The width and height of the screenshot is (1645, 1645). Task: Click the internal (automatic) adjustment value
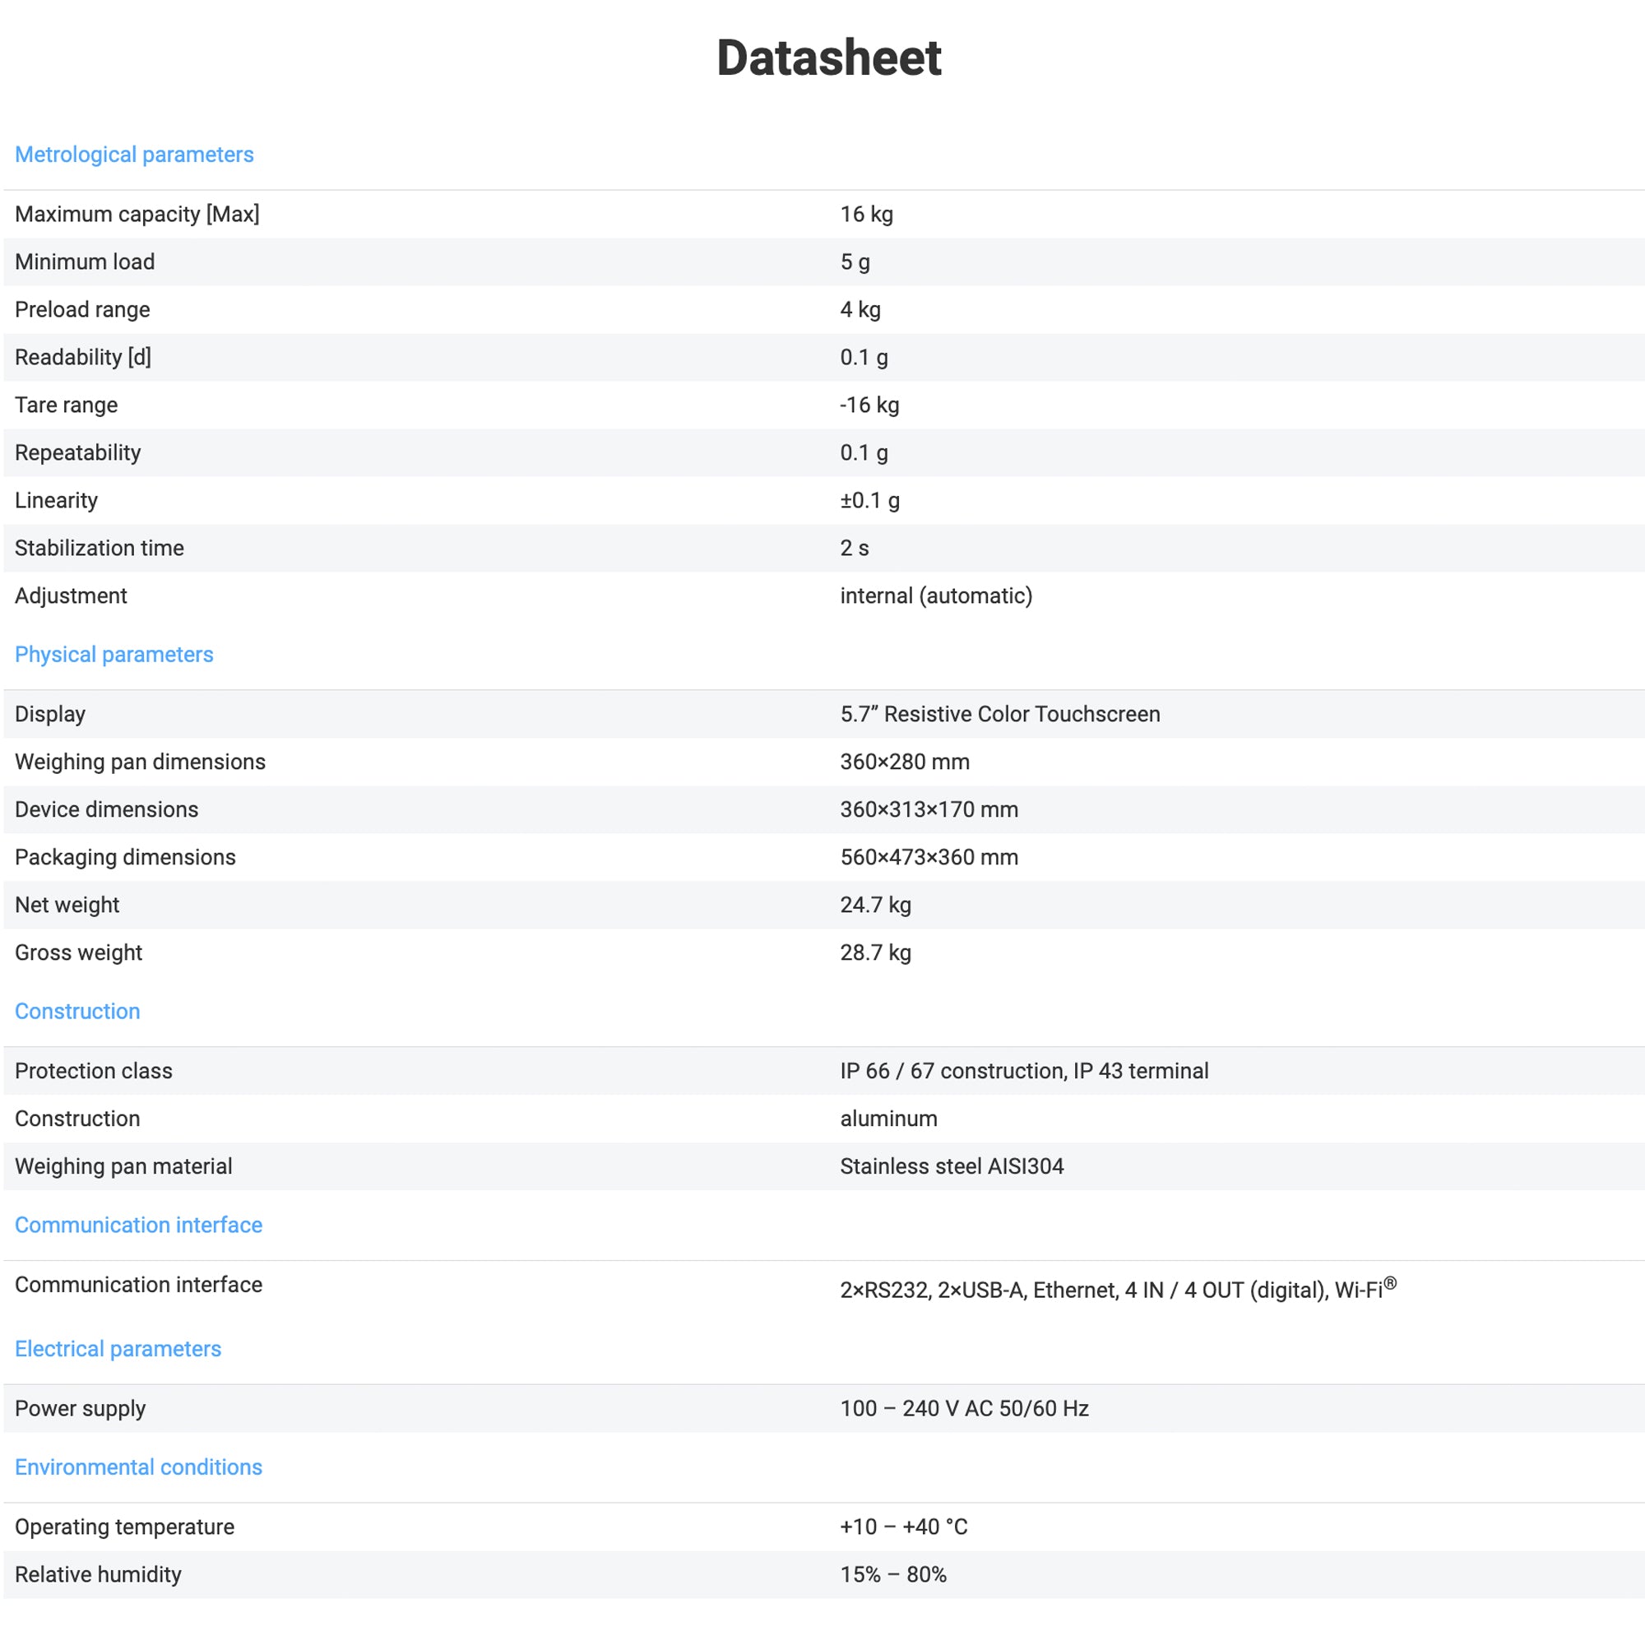click(936, 595)
